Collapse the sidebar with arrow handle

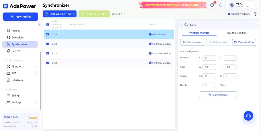coord(39,24)
